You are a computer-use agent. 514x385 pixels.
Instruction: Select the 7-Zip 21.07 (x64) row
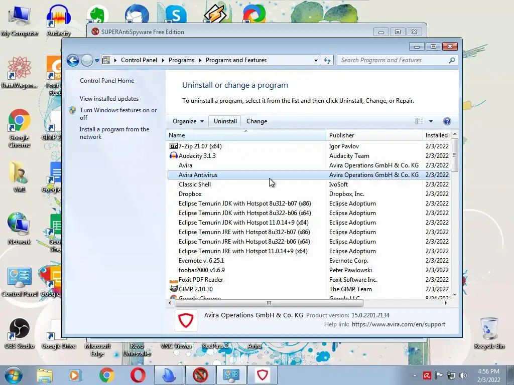(x=308, y=146)
